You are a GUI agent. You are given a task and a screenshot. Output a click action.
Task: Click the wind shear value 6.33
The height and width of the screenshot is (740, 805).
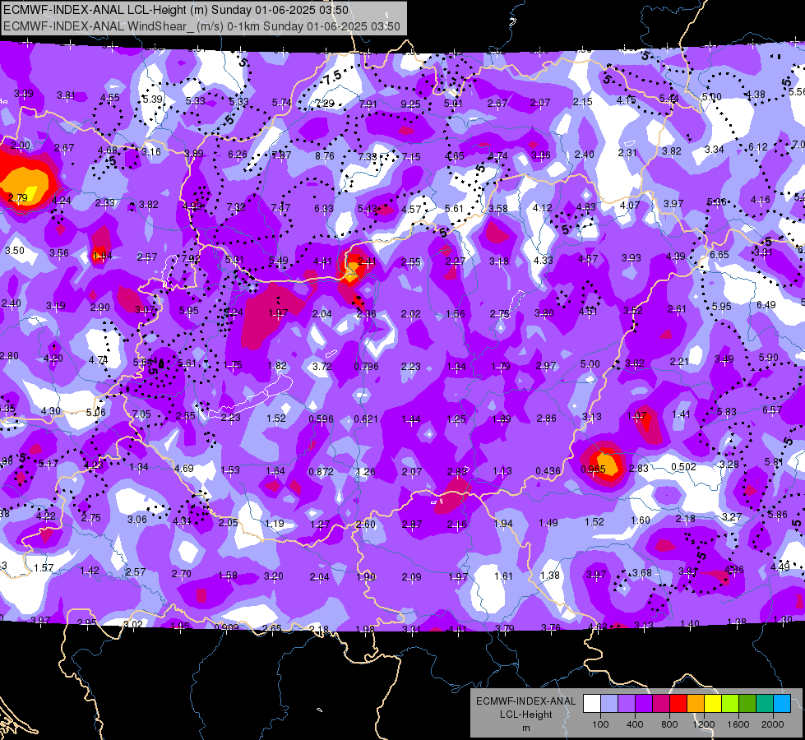323,209
